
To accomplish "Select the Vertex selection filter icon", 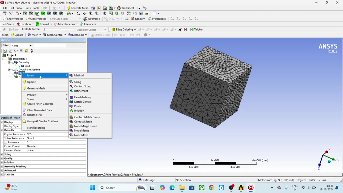I will 25,13.
